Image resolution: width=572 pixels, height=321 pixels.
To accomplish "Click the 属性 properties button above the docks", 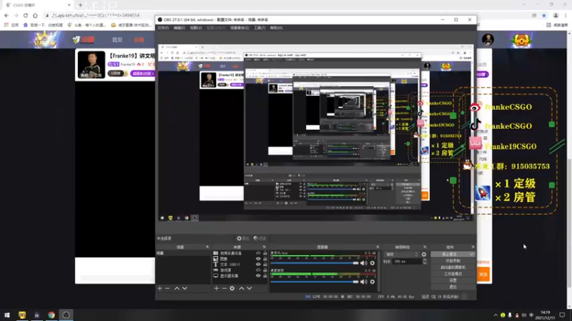I will pos(242,238).
